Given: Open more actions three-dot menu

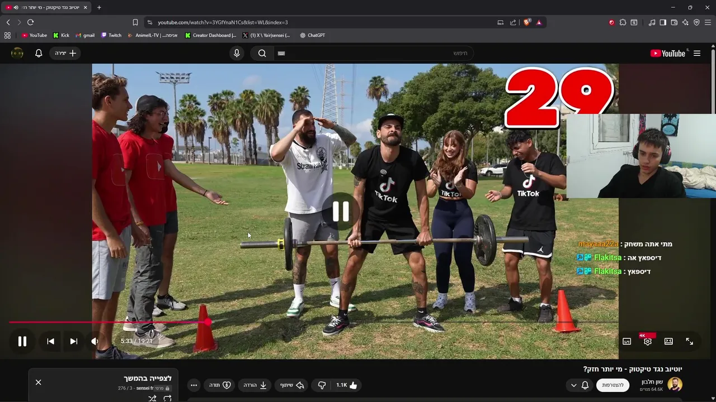Looking at the screenshot, I should 194,385.
